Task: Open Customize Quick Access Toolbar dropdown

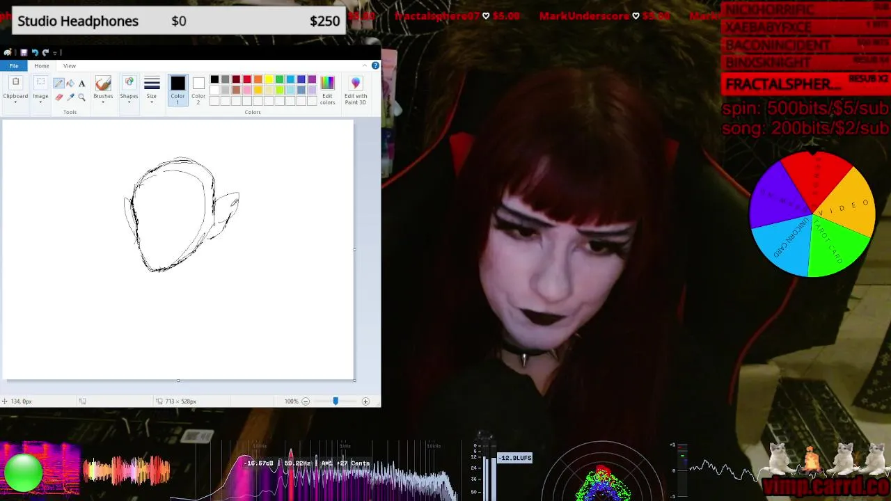Action: pyautogui.click(x=56, y=52)
